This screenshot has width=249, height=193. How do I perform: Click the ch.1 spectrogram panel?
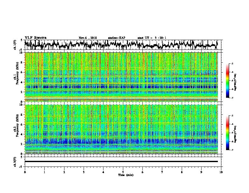pos(121,77)
